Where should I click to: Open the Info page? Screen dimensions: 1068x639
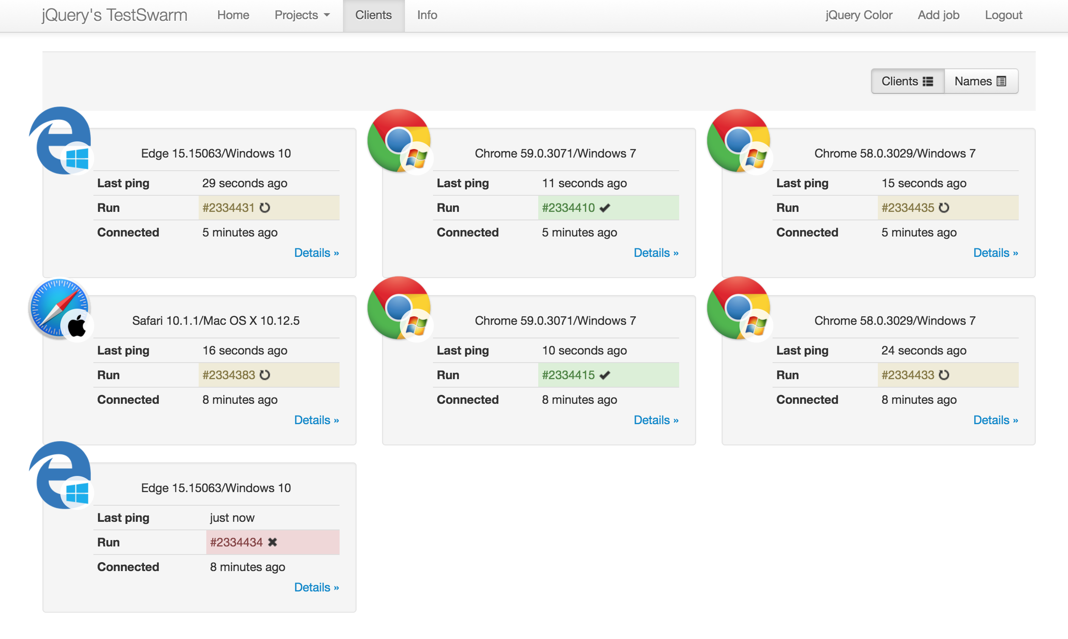(427, 15)
